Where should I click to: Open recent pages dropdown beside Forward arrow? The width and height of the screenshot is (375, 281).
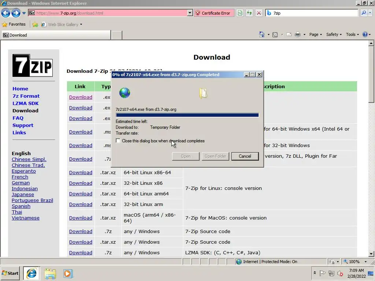(x=24, y=13)
